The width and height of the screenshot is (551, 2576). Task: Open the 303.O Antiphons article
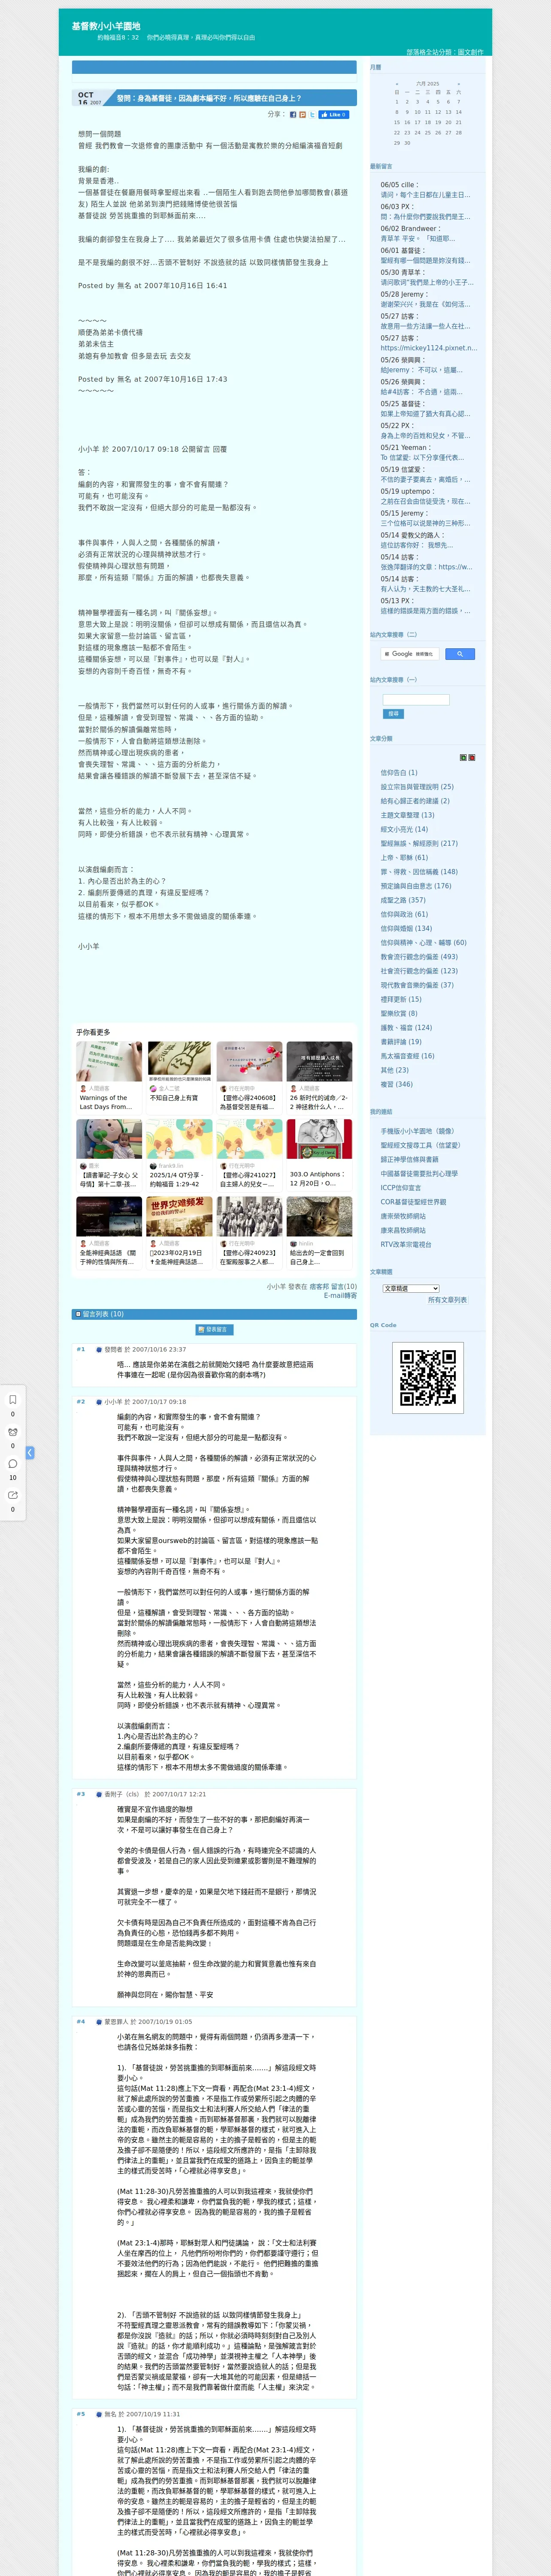click(x=318, y=1180)
